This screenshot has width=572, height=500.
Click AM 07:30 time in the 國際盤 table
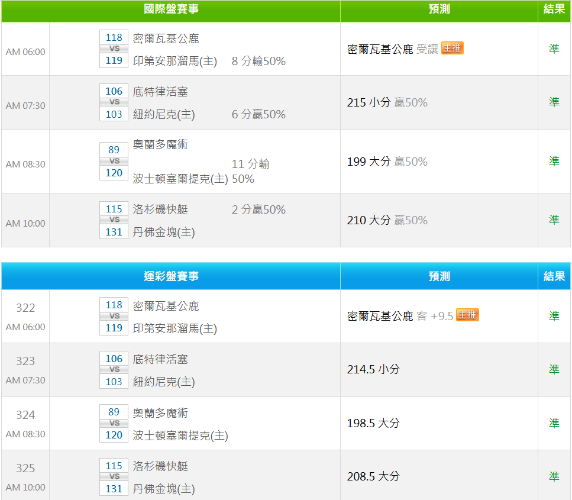pos(25,106)
